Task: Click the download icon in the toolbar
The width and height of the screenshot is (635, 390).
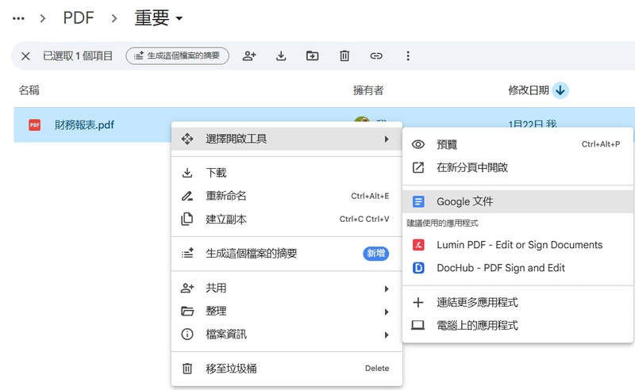Action: point(281,55)
